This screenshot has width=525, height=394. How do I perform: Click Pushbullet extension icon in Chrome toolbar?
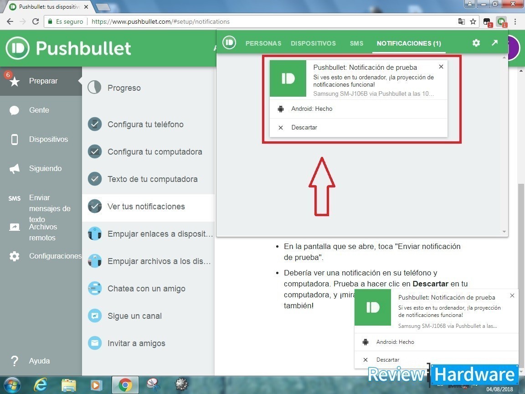(501, 22)
